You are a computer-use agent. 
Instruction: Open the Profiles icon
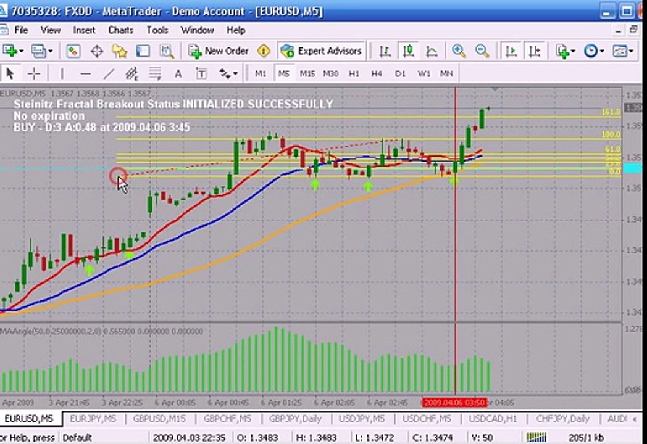[39, 51]
